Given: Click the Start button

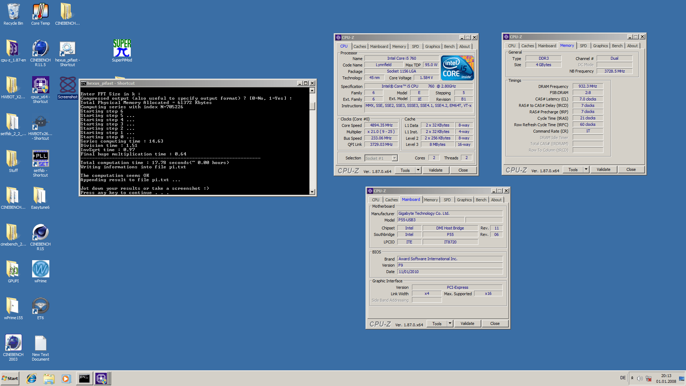Looking at the screenshot, I should tap(10, 378).
